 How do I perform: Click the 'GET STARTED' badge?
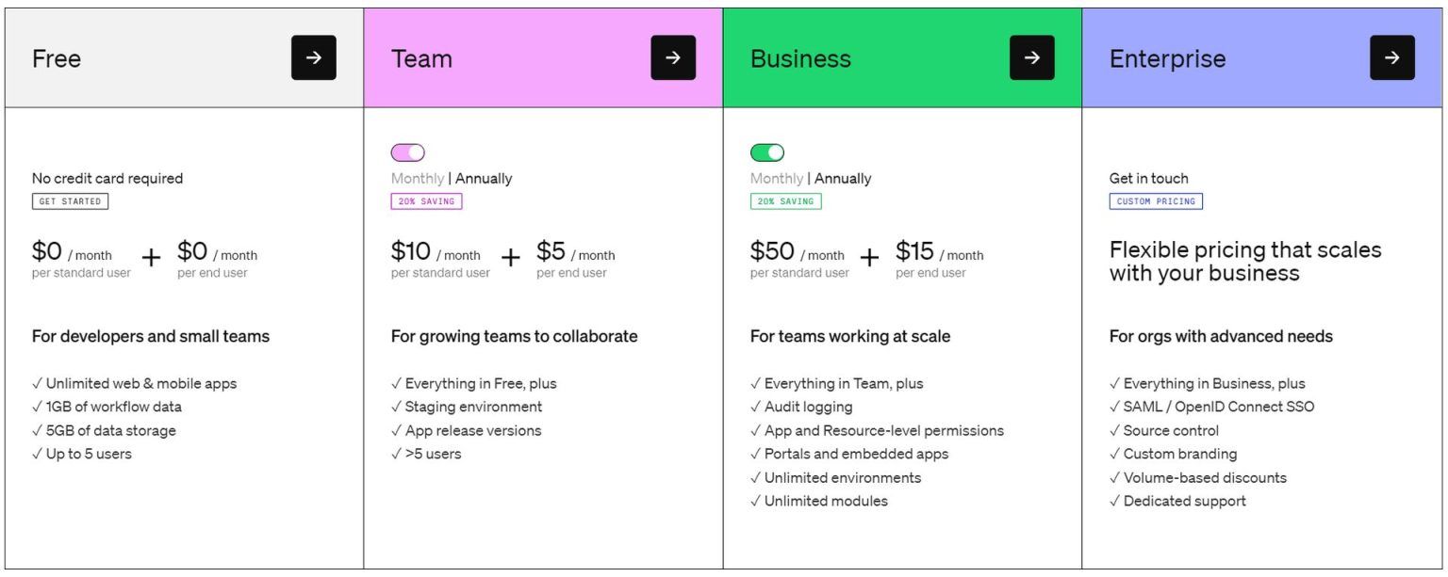72,200
